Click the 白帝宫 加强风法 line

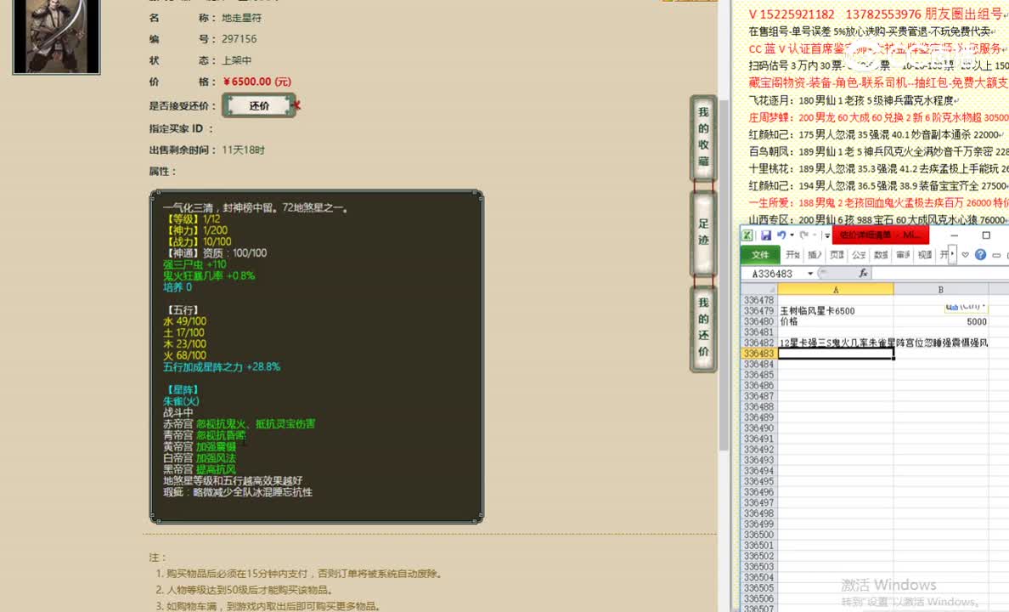click(200, 458)
